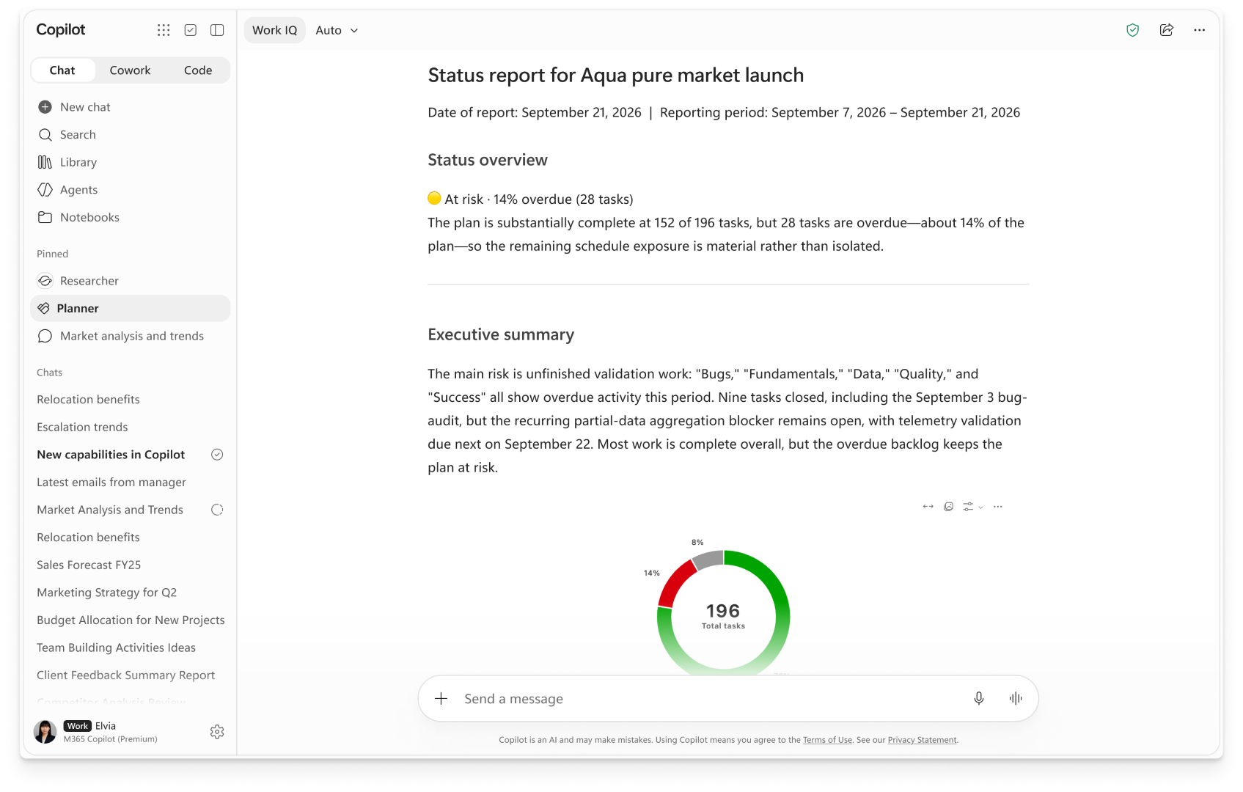Open Marketing Strategy for Q2 chat
The height and width of the screenshot is (792, 1243).
pos(131,593)
